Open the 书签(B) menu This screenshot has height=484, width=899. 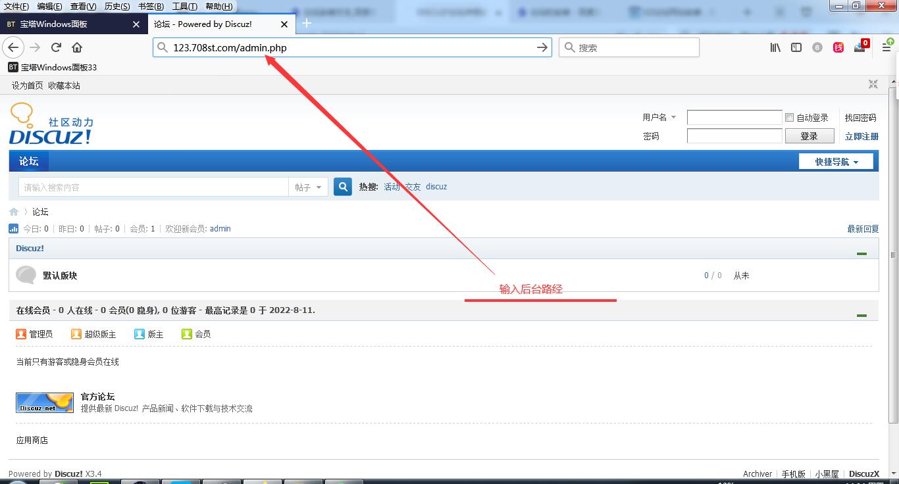[x=151, y=7]
